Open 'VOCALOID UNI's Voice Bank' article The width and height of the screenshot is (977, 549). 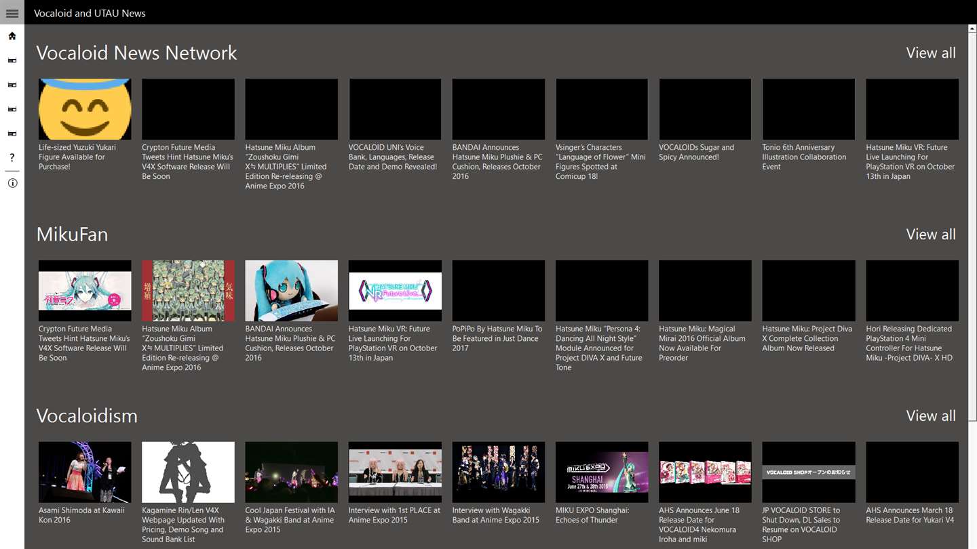point(395,125)
